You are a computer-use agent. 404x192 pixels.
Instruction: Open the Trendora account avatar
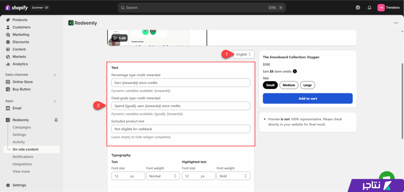[381, 8]
